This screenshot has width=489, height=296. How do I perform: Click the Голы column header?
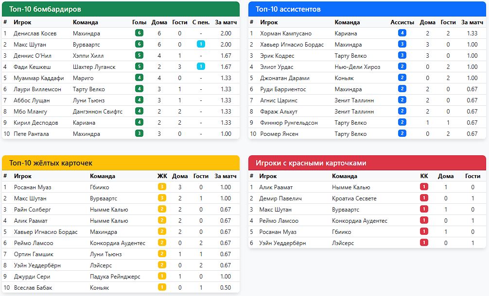click(x=139, y=22)
